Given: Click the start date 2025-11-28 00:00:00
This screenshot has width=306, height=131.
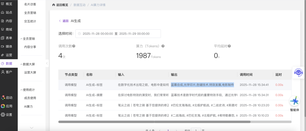Looking at the screenshot, I should (x=98, y=34).
